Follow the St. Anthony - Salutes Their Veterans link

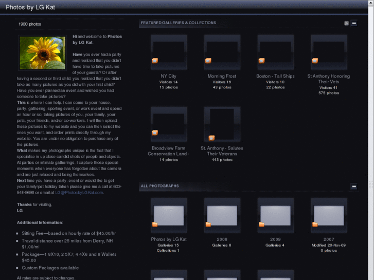click(x=222, y=151)
